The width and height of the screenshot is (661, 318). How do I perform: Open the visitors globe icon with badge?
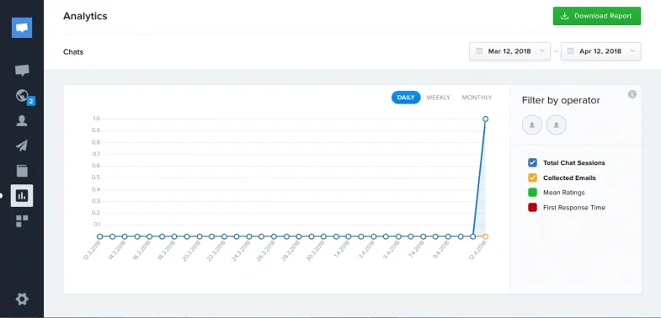pyautogui.click(x=24, y=96)
